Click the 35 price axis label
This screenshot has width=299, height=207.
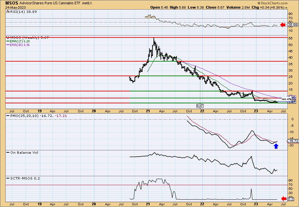pos(291,64)
